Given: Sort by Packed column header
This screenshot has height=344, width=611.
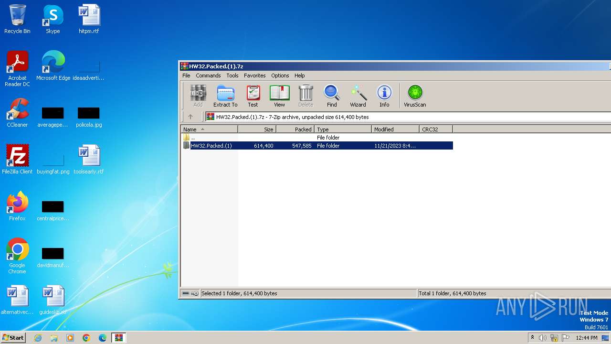Looking at the screenshot, I should click(295, 129).
